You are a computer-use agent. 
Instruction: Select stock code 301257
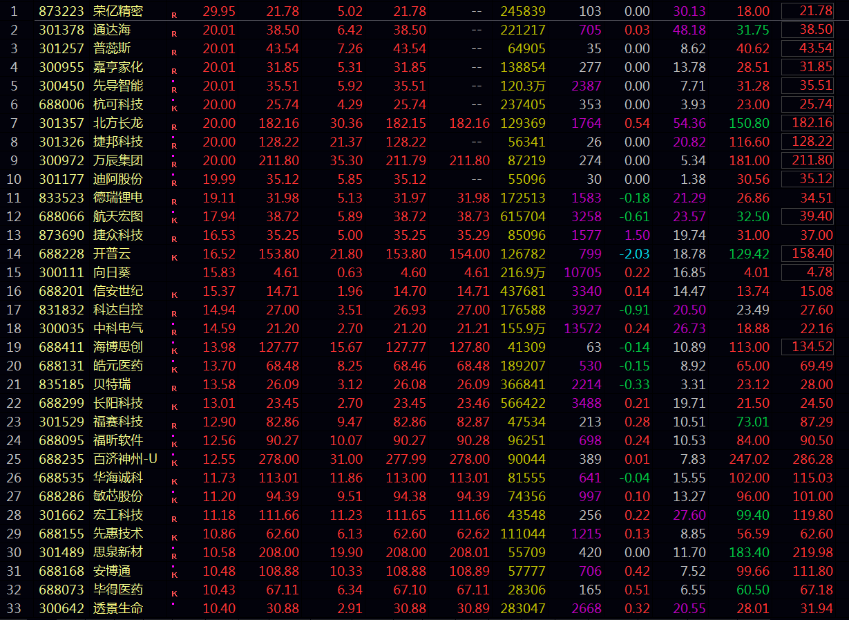[x=61, y=48]
